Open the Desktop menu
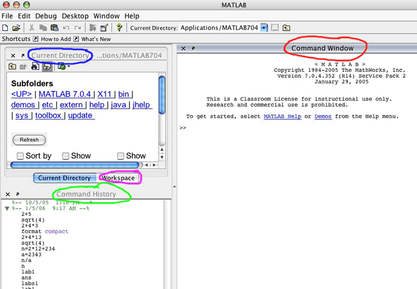Viewport: 417px width, 289px height. tap(75, 16)
